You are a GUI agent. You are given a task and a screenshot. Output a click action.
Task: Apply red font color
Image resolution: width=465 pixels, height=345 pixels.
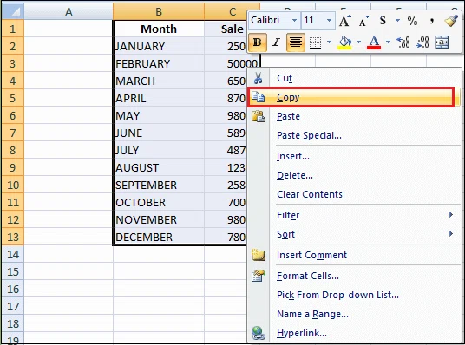[x=374, y=42]
